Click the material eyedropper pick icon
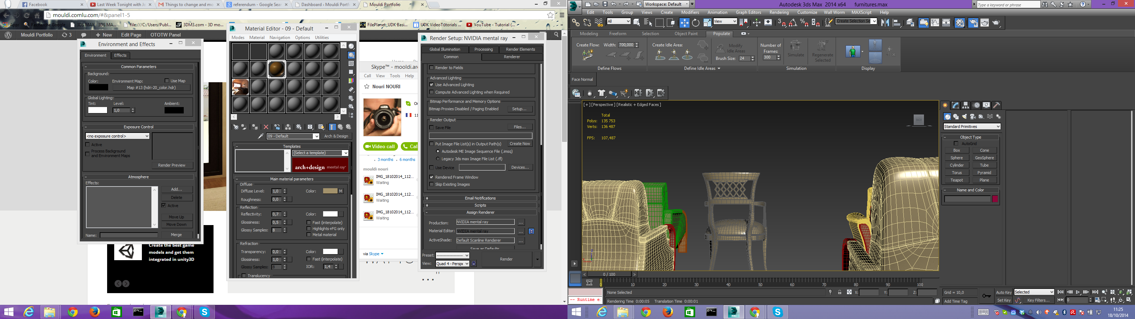Screen dimensions: 1135x319 click(x=260, y=136)
